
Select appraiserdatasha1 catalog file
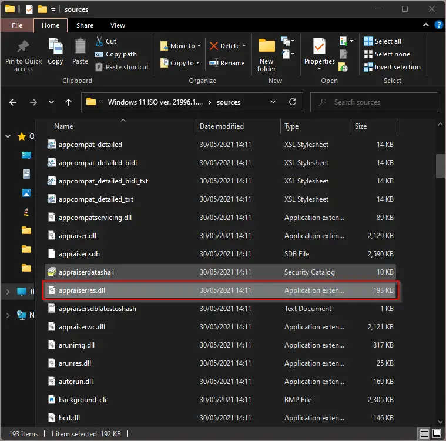coord(220,272)
